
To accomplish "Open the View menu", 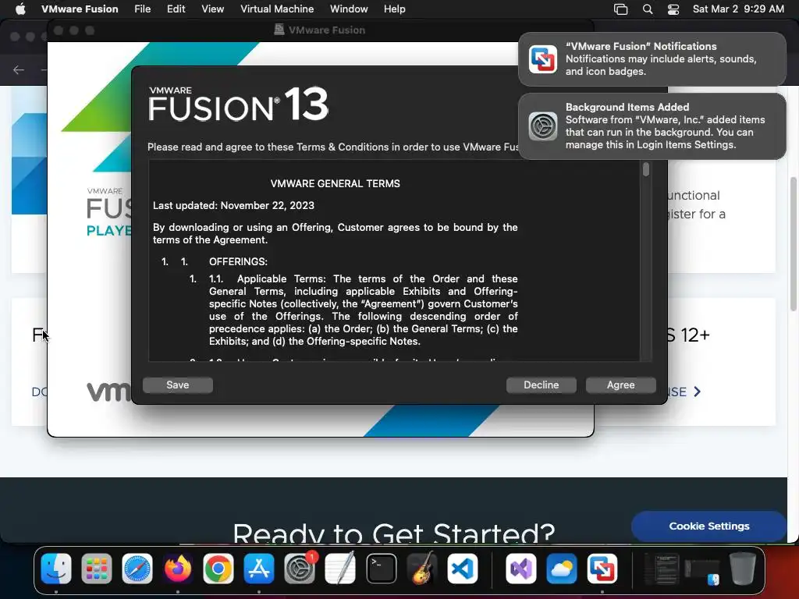I will [212, 9].
